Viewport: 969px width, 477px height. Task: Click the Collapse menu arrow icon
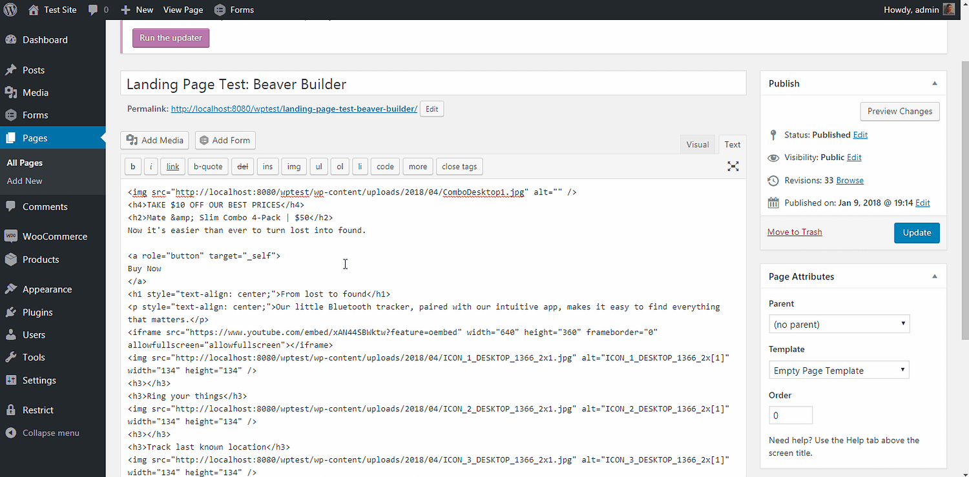click(11, 432)
